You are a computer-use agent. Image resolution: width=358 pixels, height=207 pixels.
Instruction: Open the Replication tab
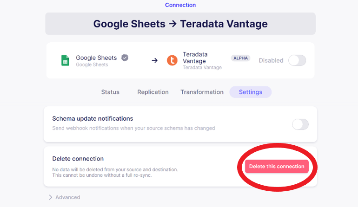[153, 92]
